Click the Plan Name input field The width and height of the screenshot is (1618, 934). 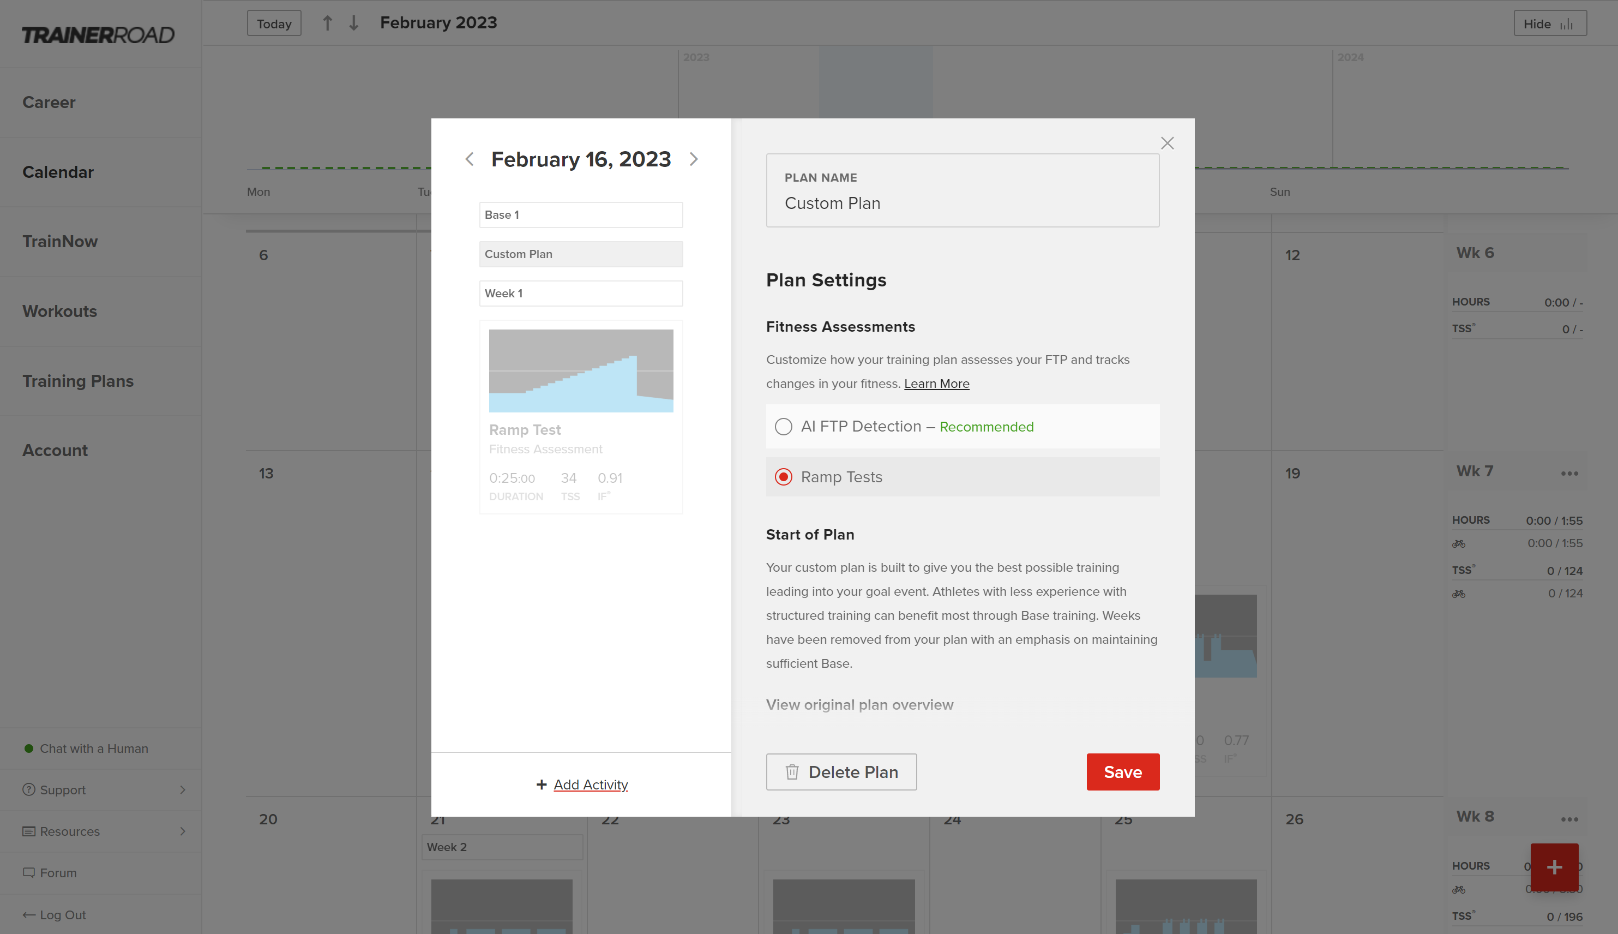pyautogui.click(x=962, y=190)
